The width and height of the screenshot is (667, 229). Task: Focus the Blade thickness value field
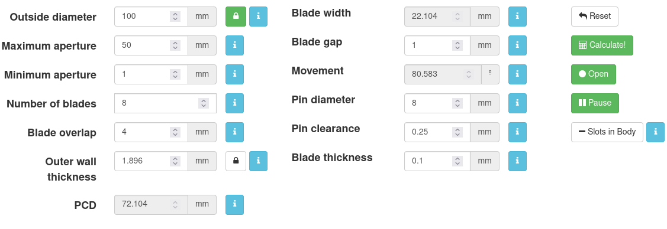(x=437, y=161)
